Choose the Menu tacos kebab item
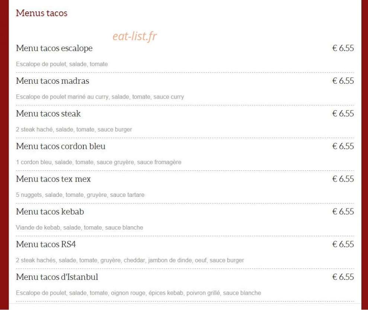The image size is (368, 310). coord(50,212)
